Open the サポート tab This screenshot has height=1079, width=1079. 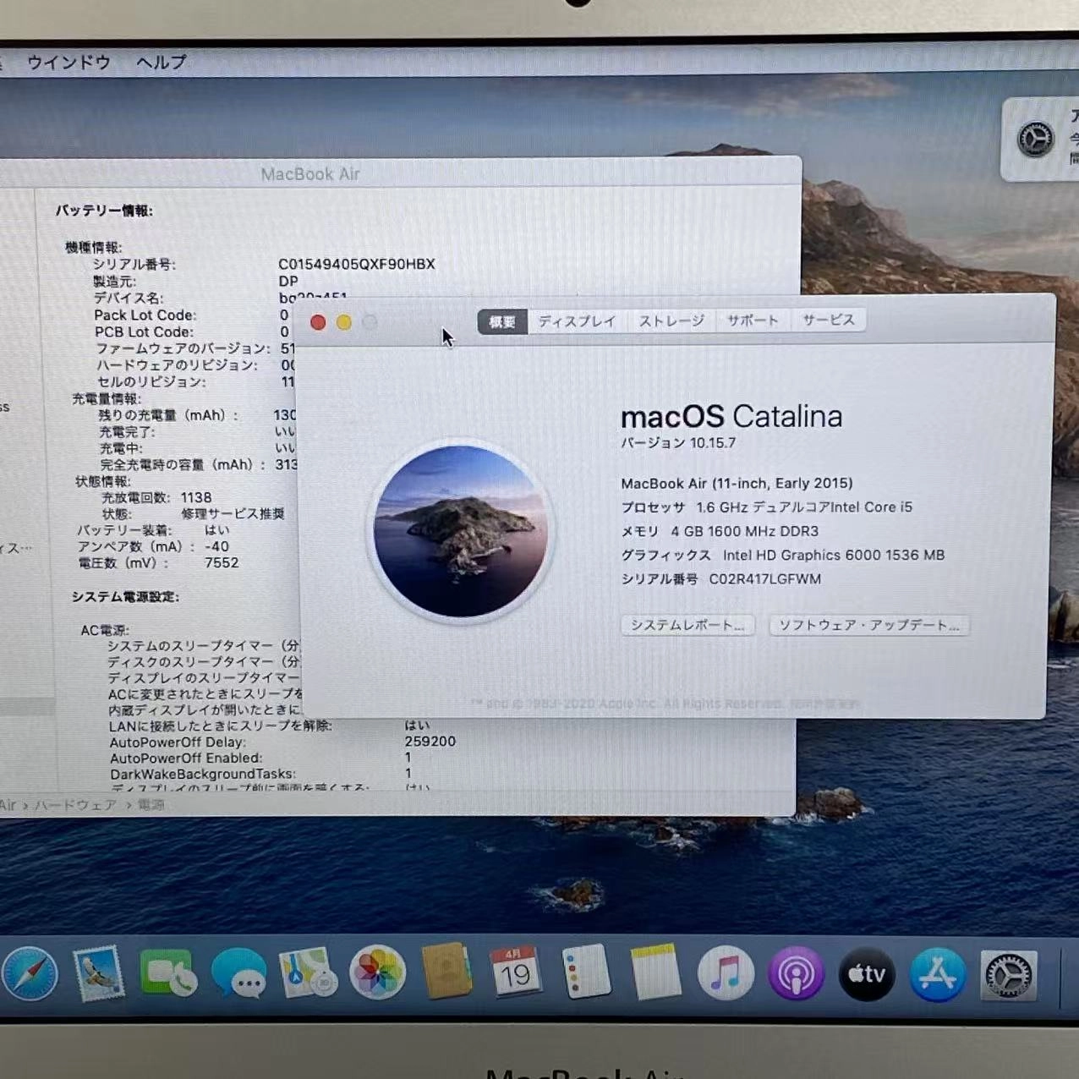click(x=752, y=320)
